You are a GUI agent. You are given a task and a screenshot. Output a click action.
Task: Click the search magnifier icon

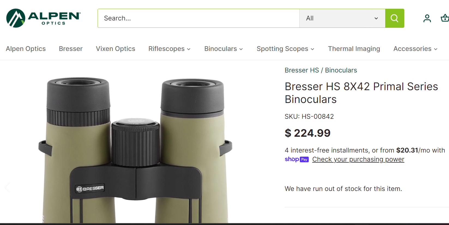click(x=394, y=18)
